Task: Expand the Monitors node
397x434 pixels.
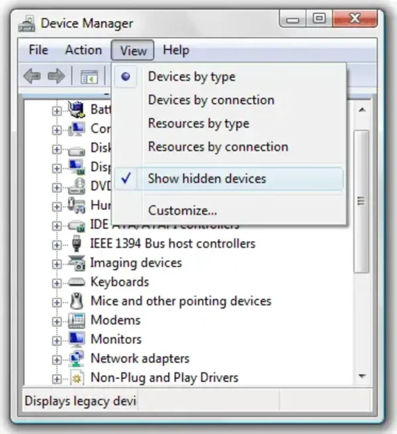Action: (56, 341)
